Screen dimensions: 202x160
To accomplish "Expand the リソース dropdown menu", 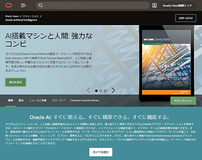I will (x=58, y=100).
